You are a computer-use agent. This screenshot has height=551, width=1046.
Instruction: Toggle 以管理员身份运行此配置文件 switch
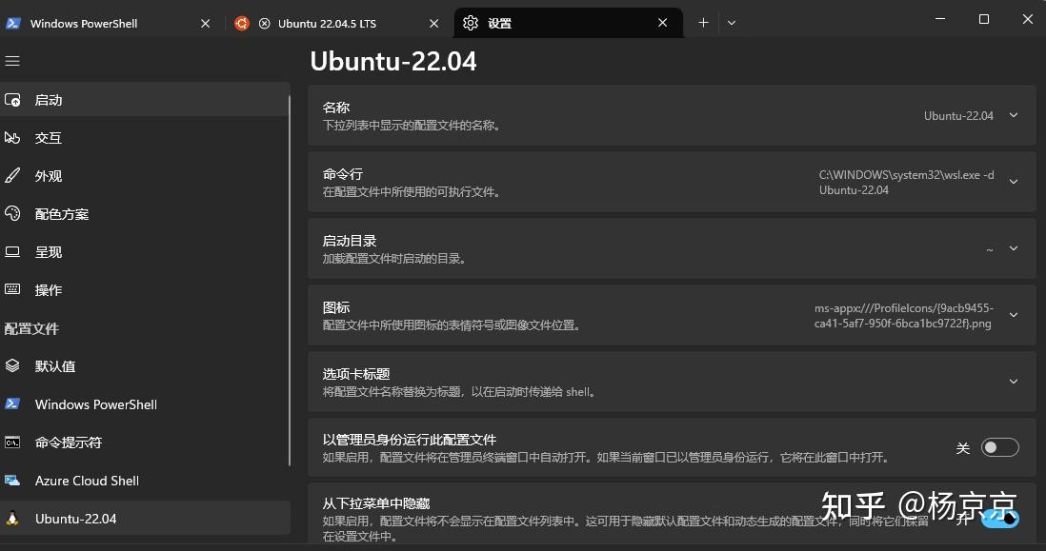[x=1000, y=447]
